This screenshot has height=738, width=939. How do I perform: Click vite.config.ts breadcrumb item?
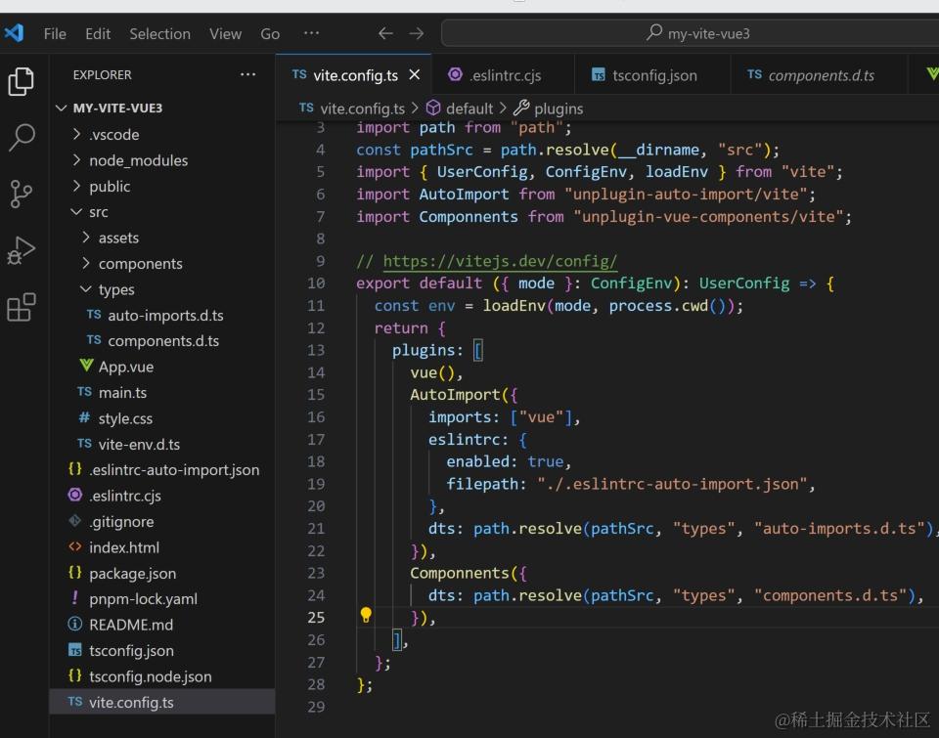tap(362, 109)
